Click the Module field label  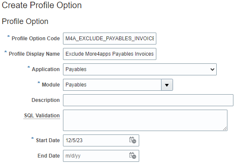coord(51,85)
